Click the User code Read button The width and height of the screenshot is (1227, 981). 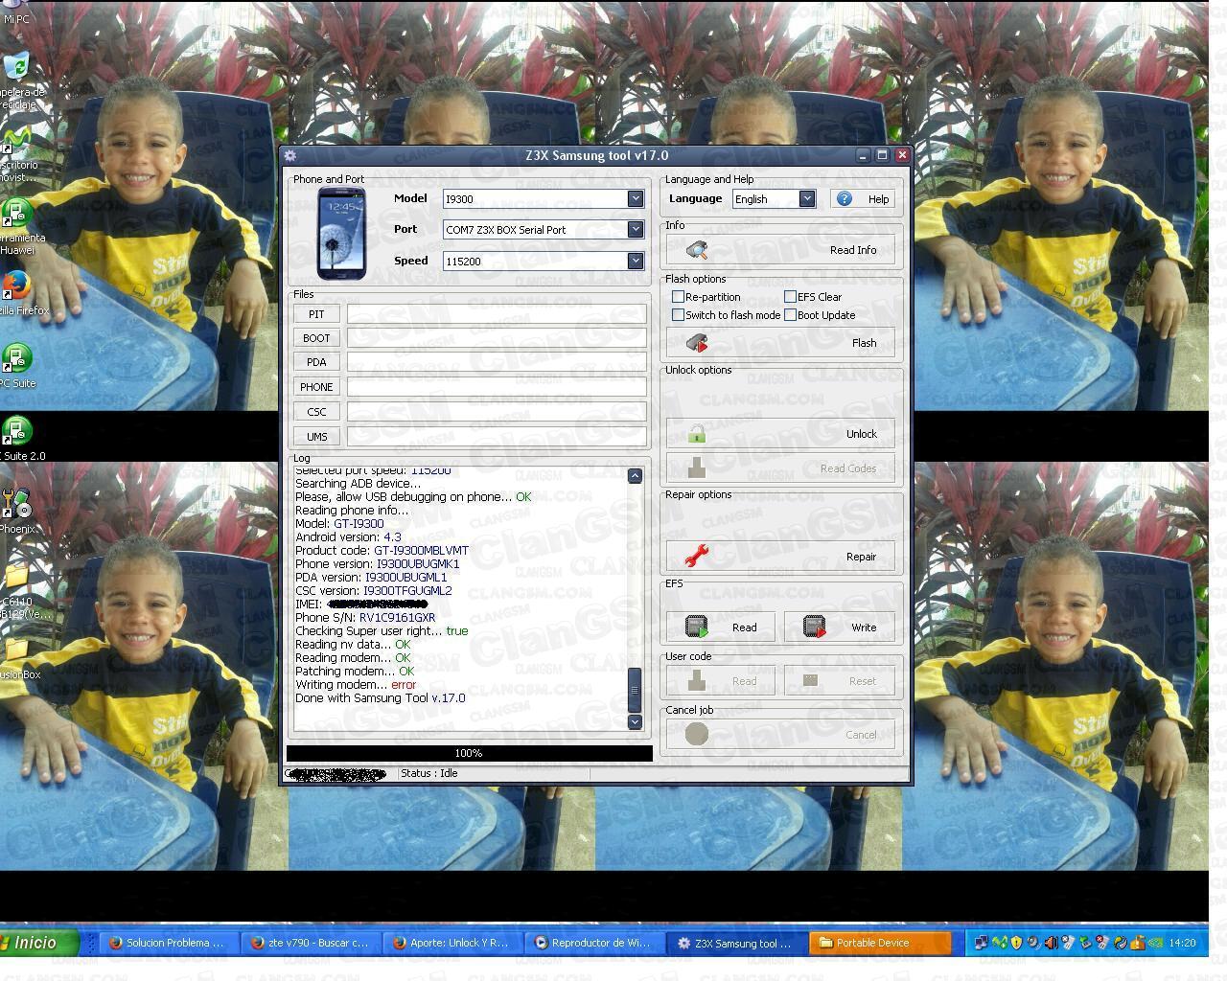[721, 681]
